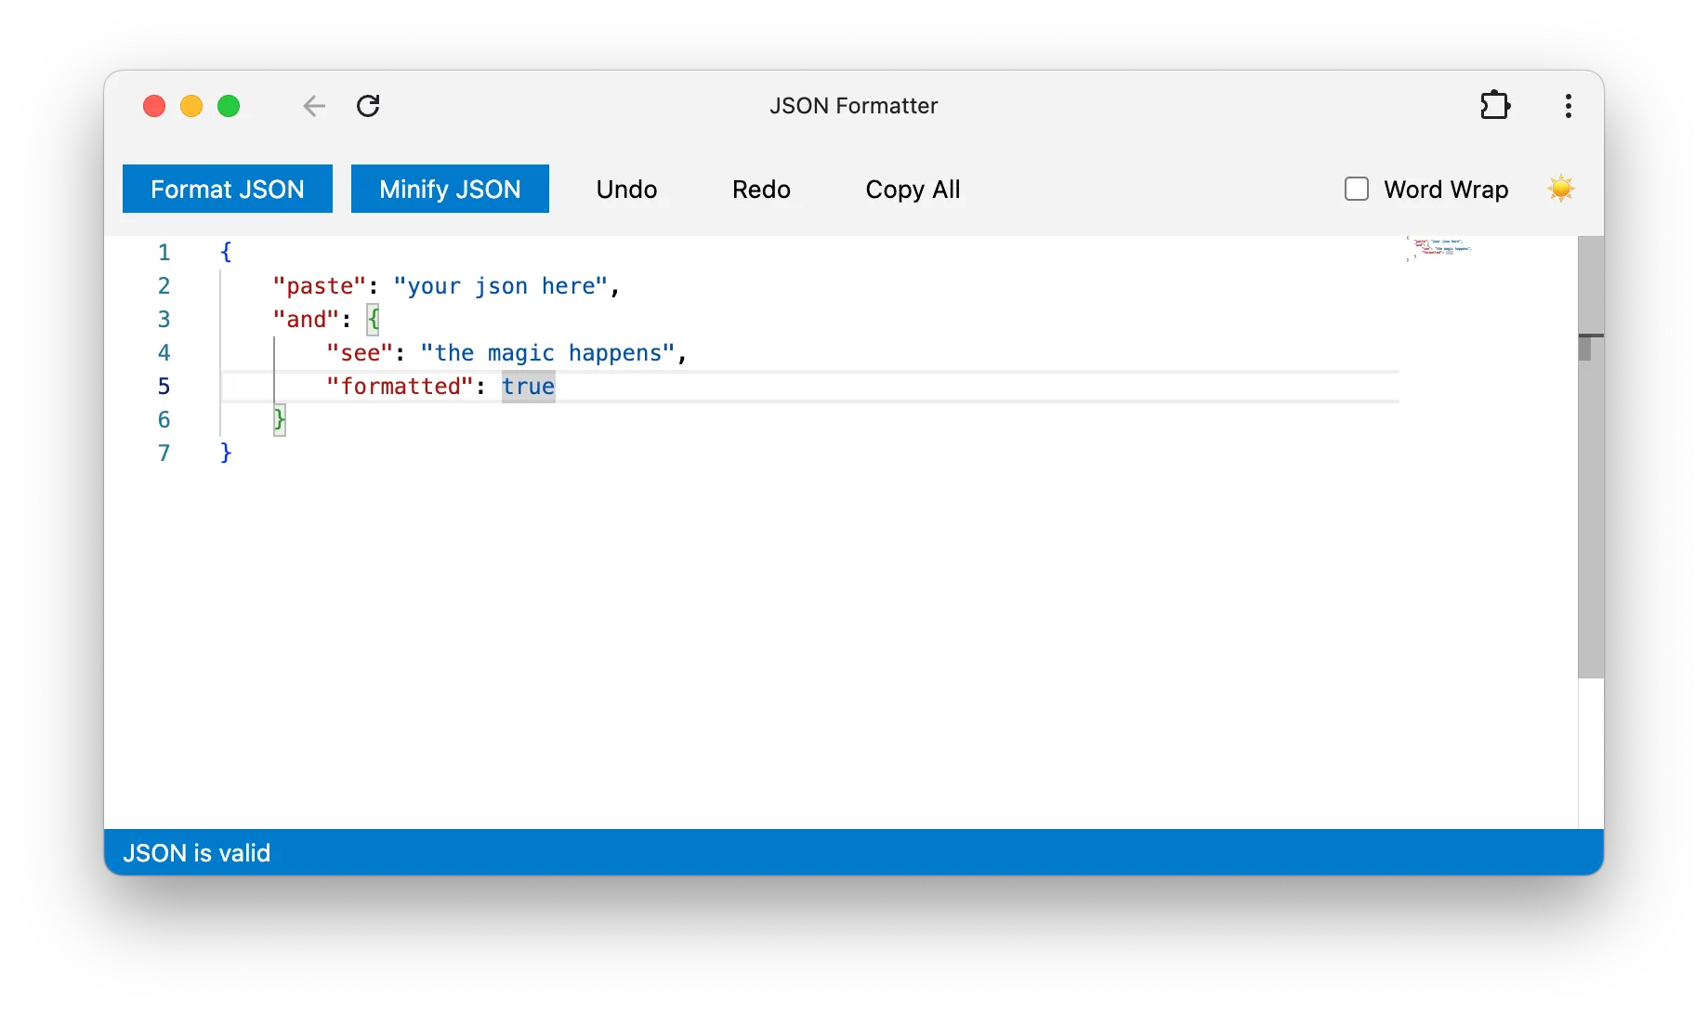Viewport: 1708px width, 1013px height.
Task: Click the Undo menu item
Action: point(626,189)
